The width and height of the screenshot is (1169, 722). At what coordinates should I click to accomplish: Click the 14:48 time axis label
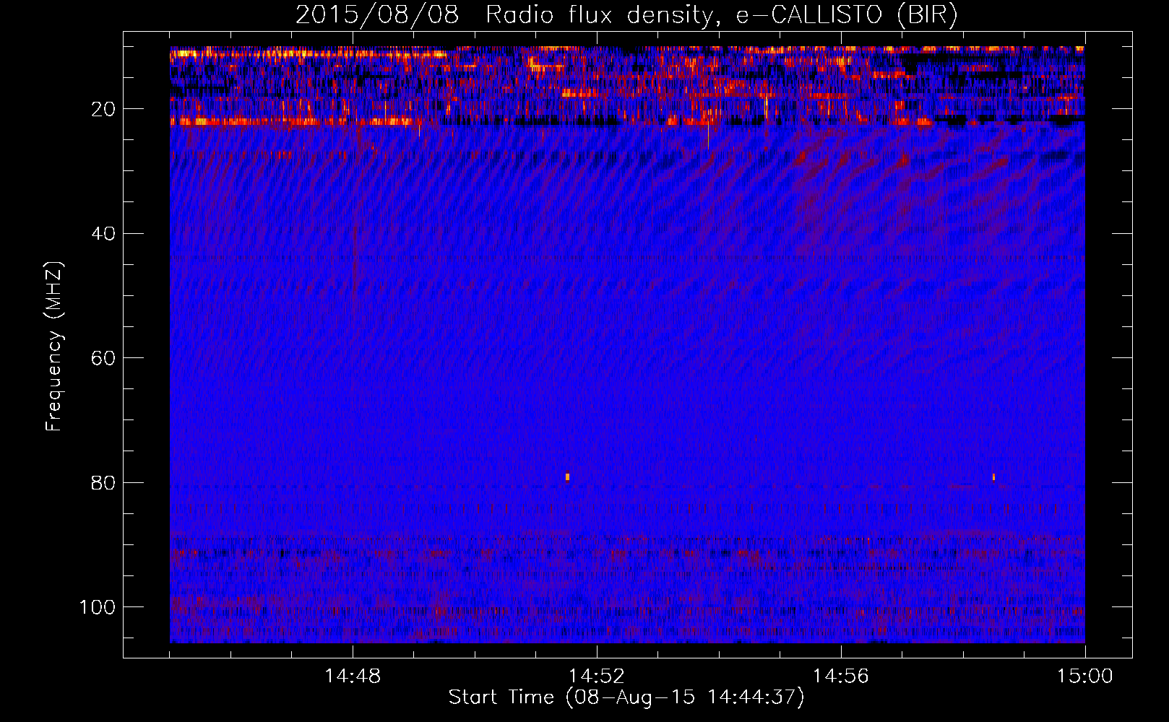point(353,677)
